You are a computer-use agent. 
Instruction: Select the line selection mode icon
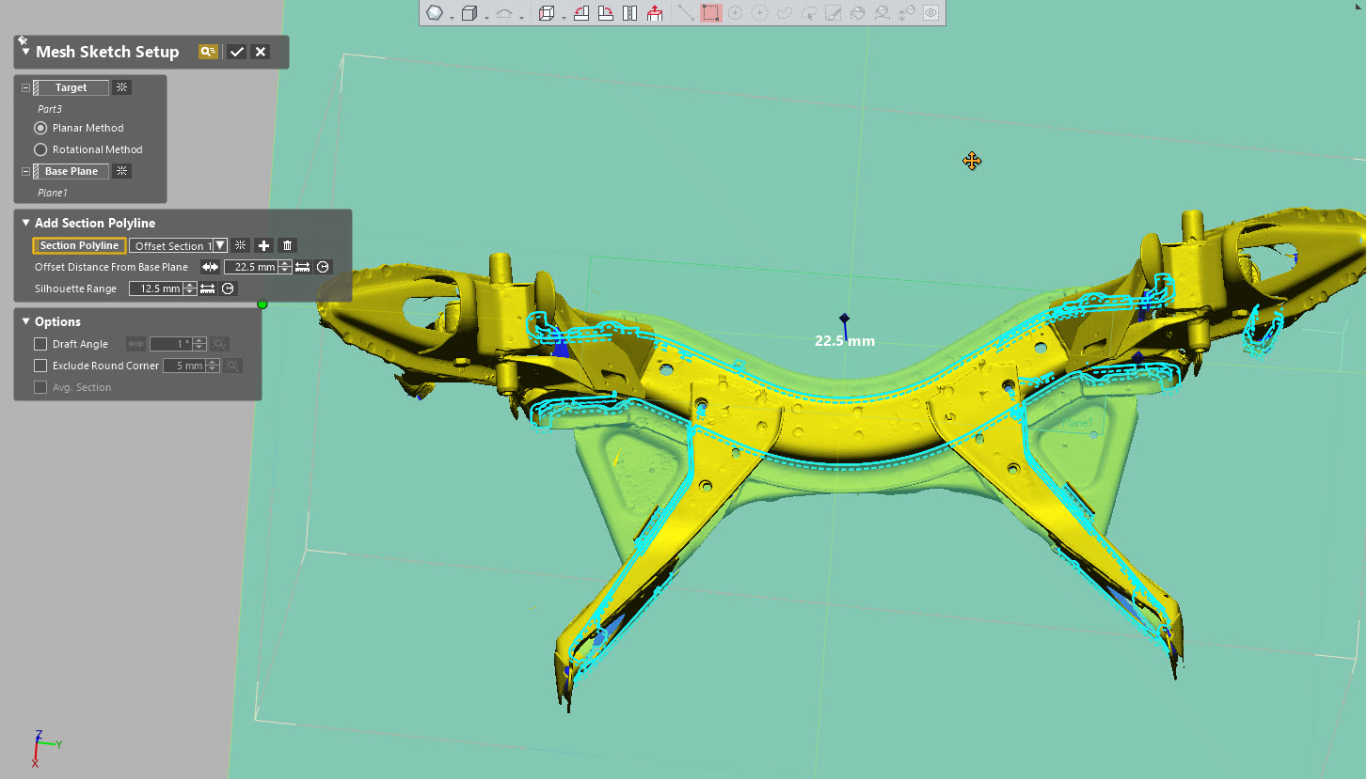[686, 13]
